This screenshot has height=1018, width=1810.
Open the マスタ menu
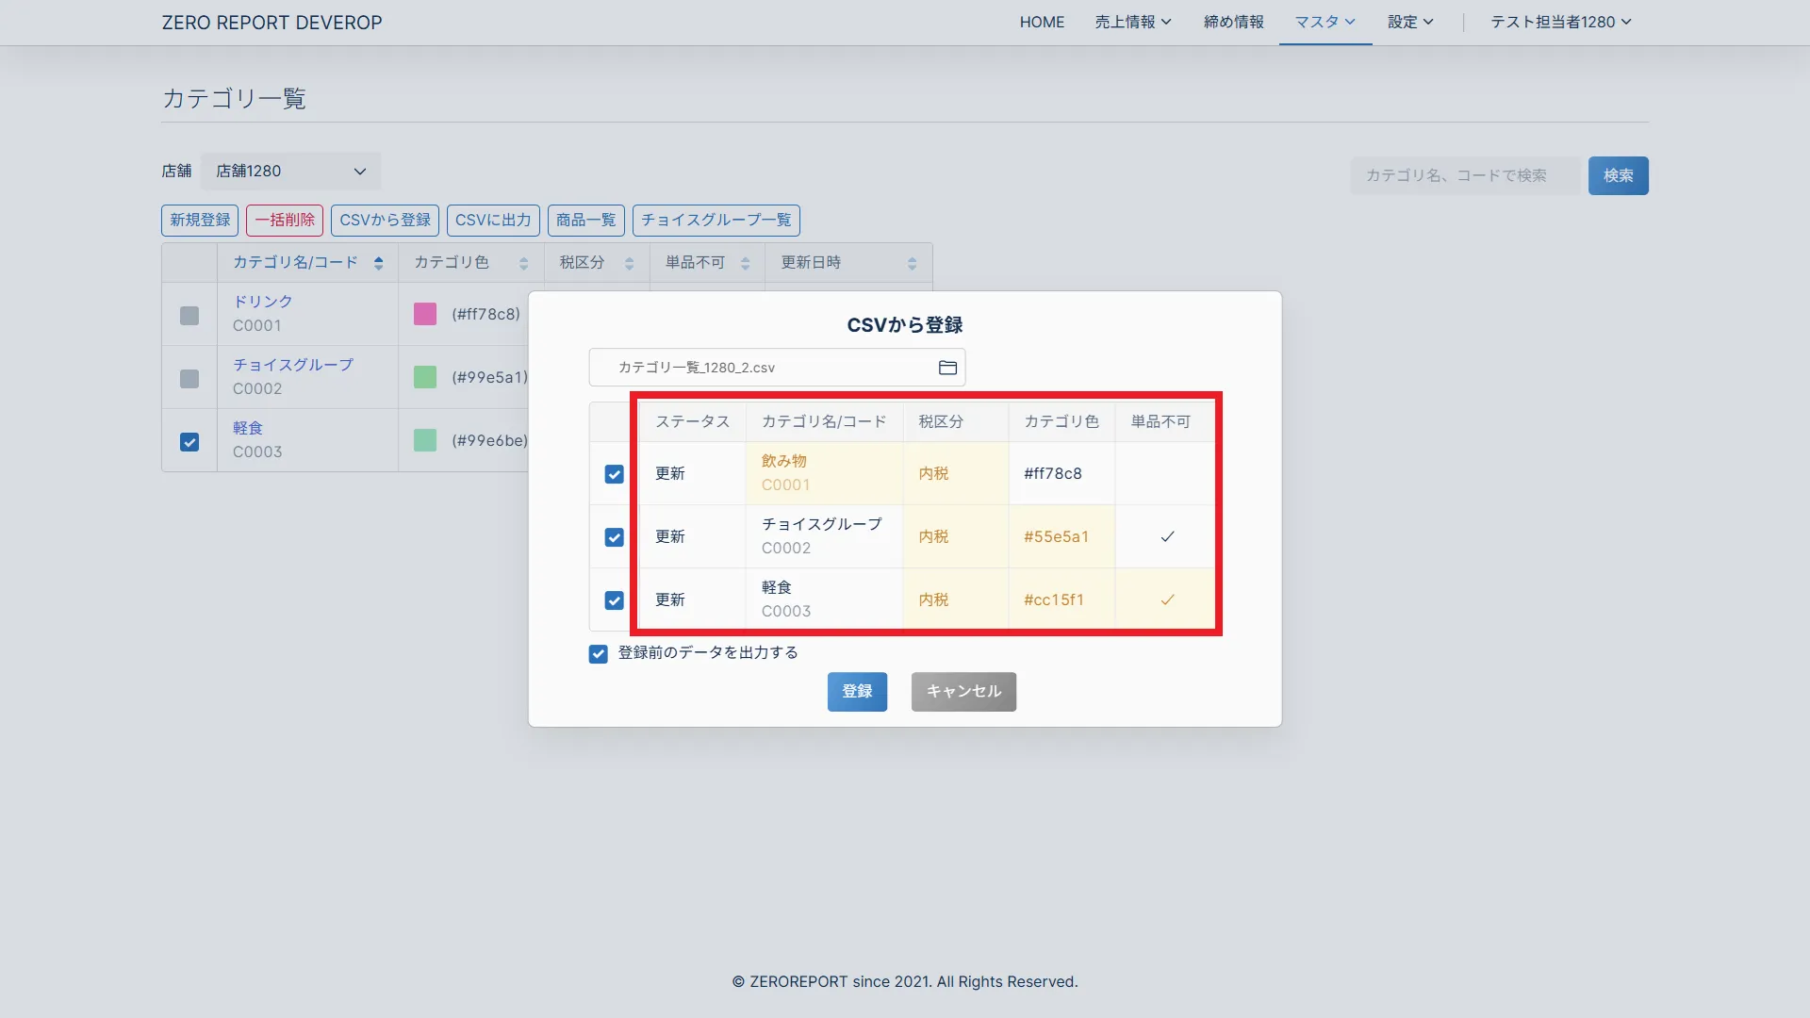(1325, 22)
